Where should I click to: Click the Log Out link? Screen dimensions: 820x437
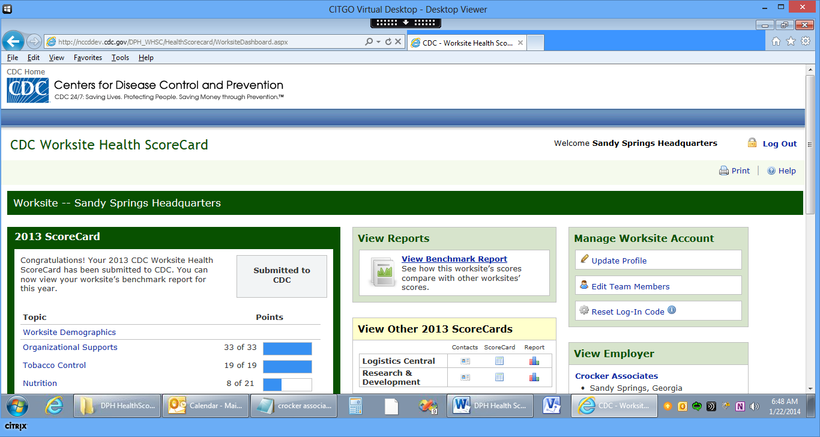tap(780, 143)
